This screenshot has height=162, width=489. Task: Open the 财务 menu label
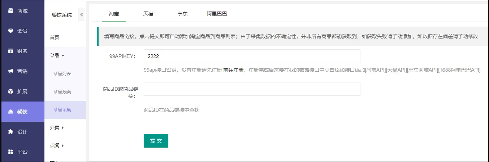(x=22, y=51)
